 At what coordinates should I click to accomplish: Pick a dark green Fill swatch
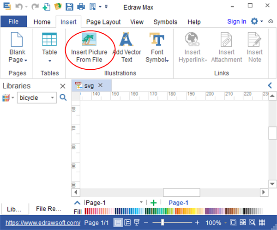tap(146, 211)
